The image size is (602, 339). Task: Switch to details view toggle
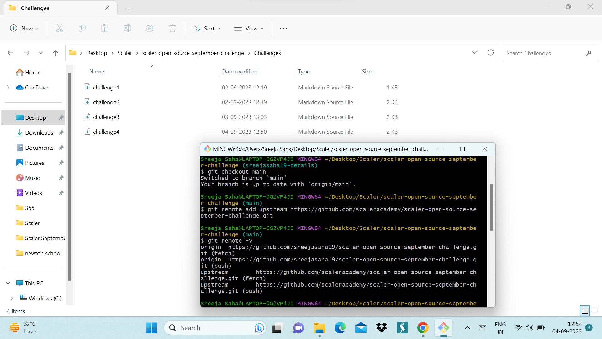pyautogui.click(x=585, y=311)
